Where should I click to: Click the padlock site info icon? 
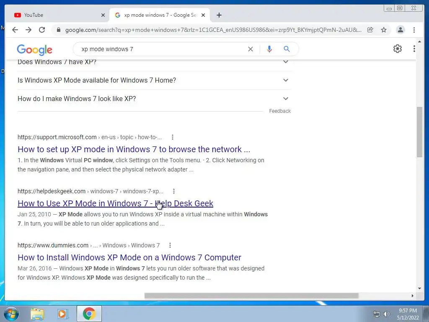point(58,30)
